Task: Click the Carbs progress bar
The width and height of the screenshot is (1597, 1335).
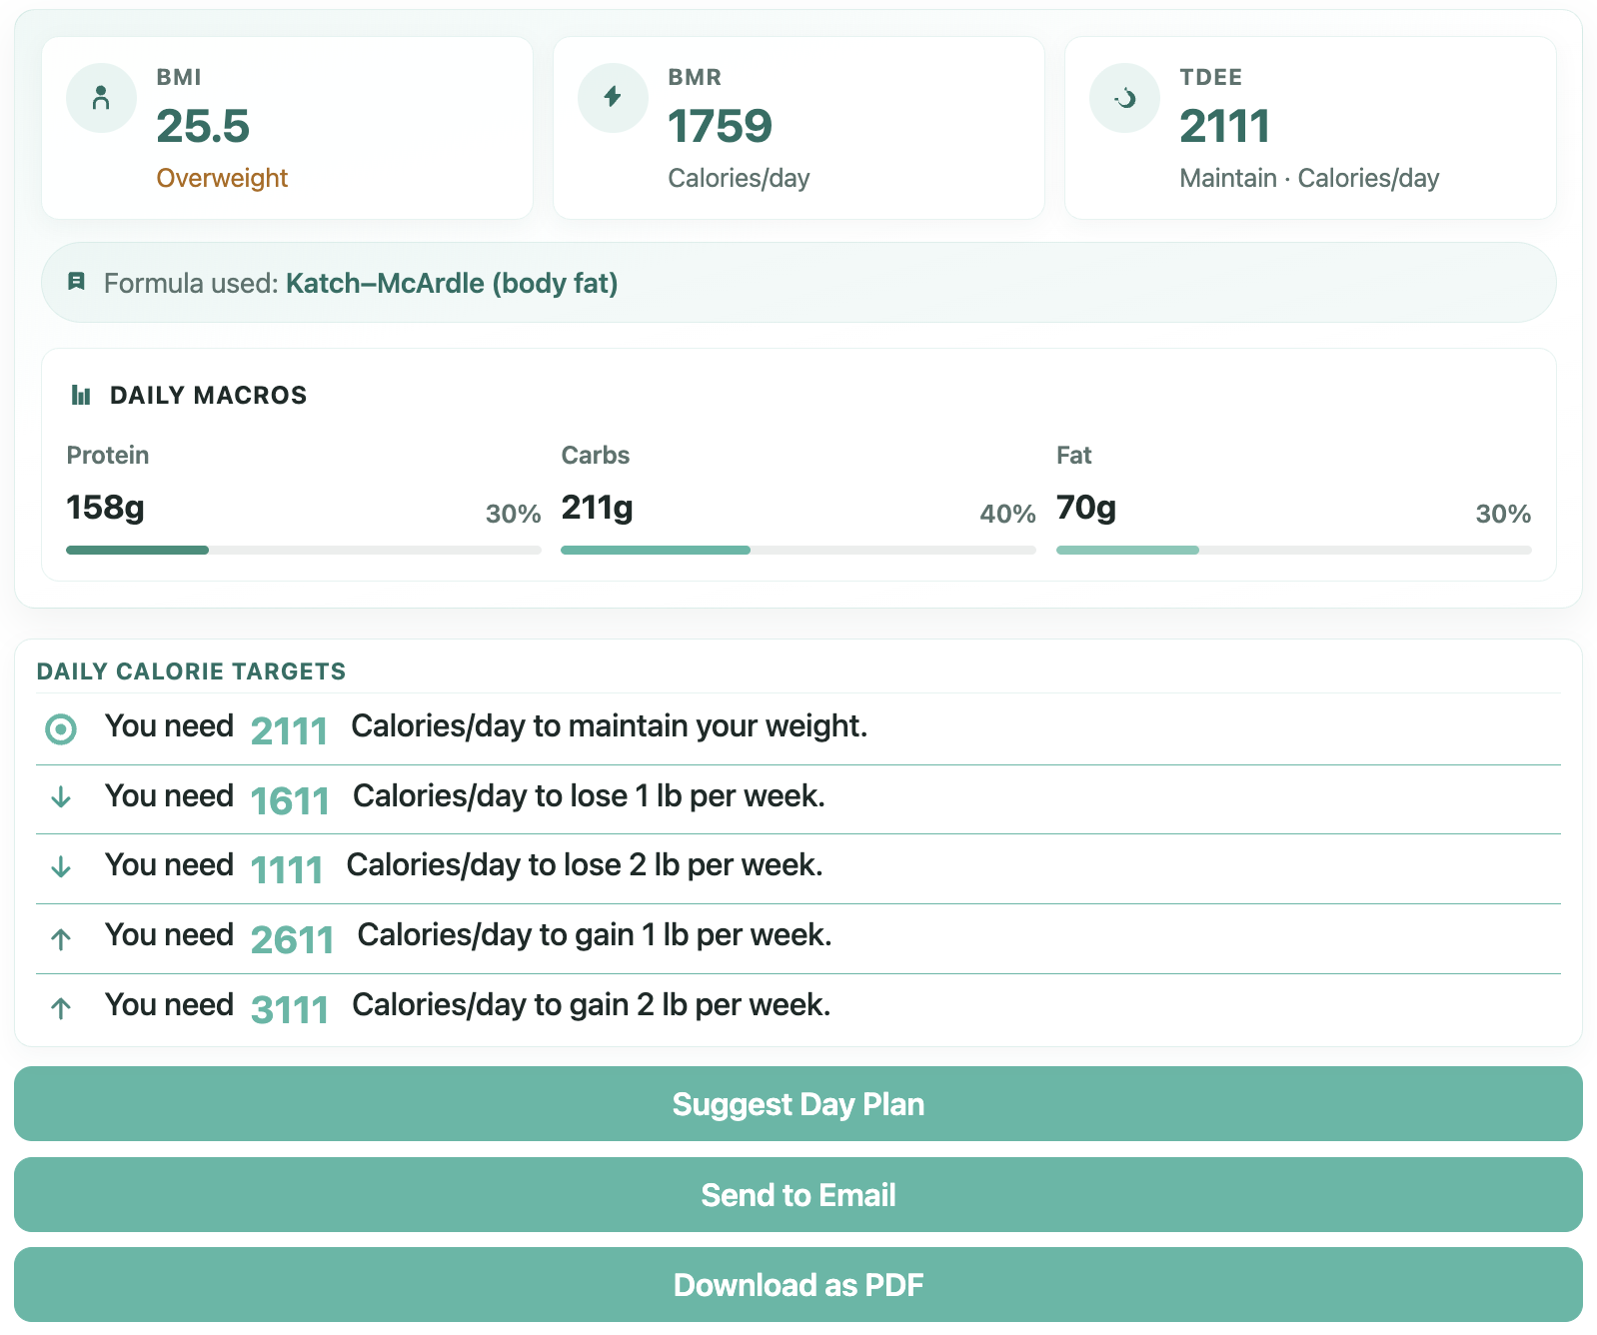Action: tap(798, 550)
